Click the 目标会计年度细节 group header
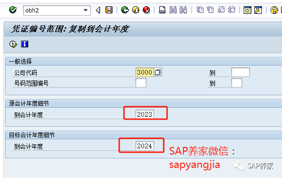 [x=32, y=135]
